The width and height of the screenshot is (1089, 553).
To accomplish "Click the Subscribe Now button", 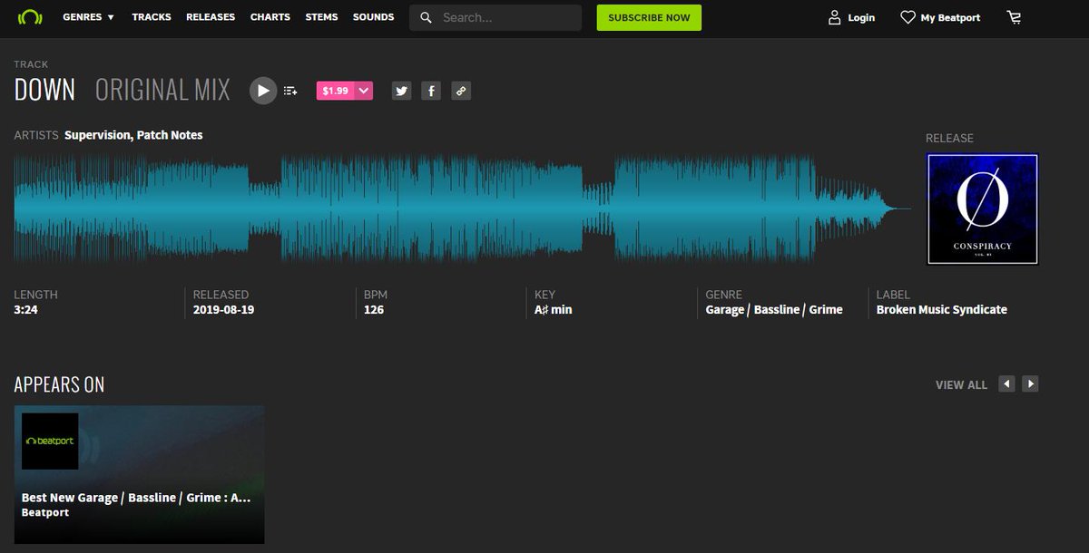I will [649, 18].
